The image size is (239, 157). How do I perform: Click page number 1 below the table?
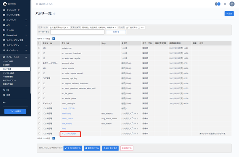click(x=54, y=138)
